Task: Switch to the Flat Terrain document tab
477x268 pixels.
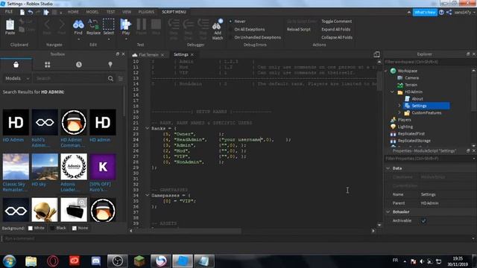Action: pos(148,55)
